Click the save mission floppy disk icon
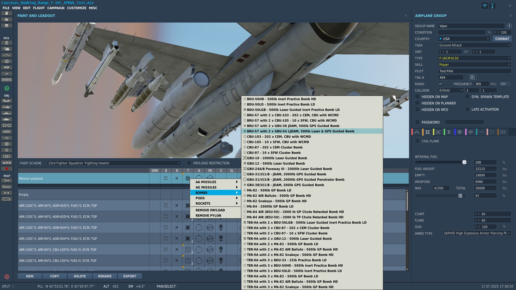Screen dimensions: 516x290 point(7,26)
